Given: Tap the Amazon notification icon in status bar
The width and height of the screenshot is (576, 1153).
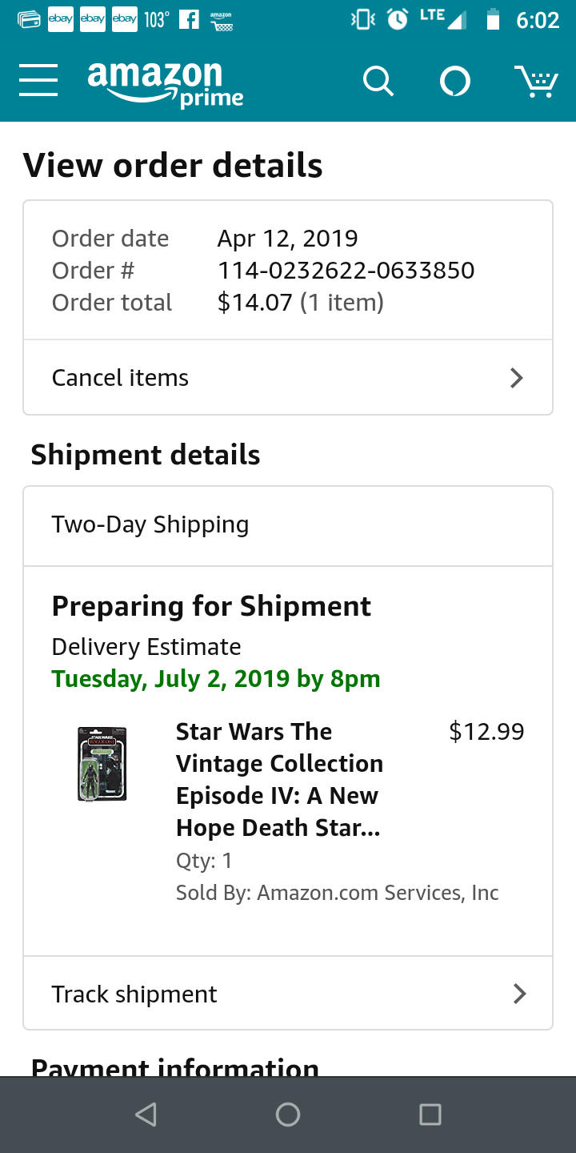Looking at the screenshot, I should 221,21.
